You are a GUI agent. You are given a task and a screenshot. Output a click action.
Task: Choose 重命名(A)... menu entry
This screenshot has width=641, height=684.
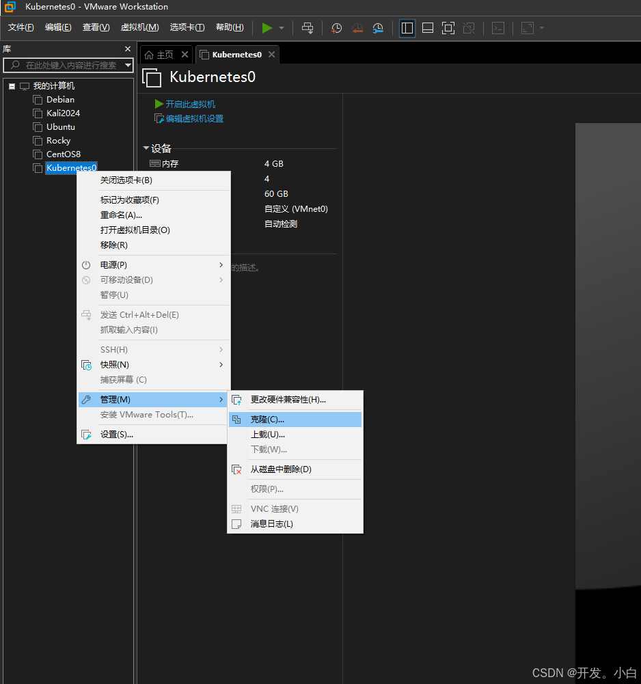154,215
